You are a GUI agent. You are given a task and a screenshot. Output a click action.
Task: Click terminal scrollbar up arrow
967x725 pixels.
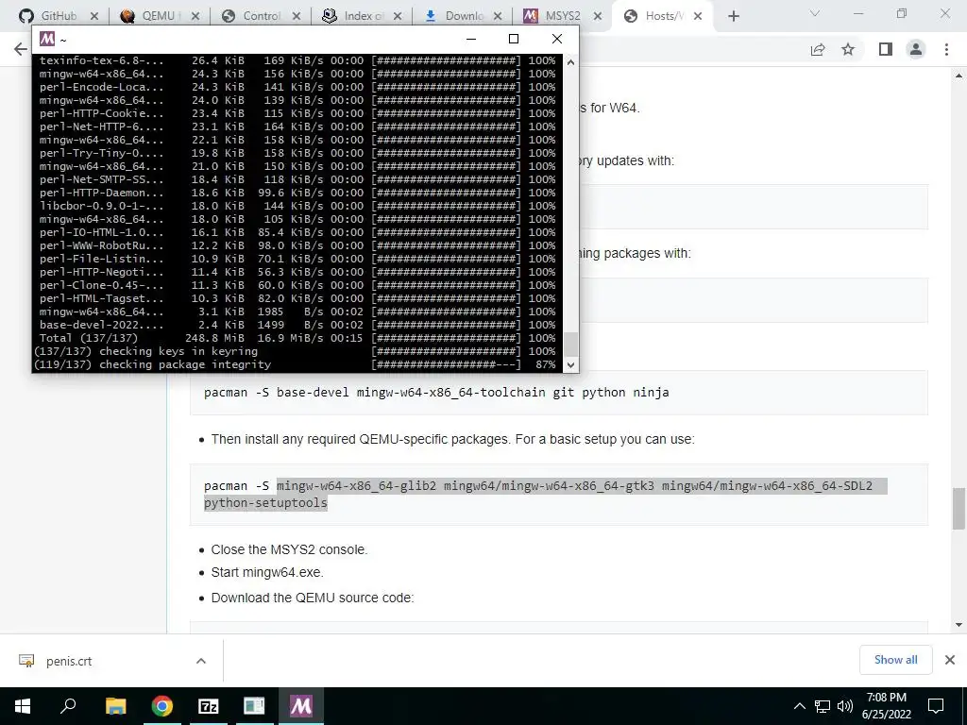click(x=570, y=62)
